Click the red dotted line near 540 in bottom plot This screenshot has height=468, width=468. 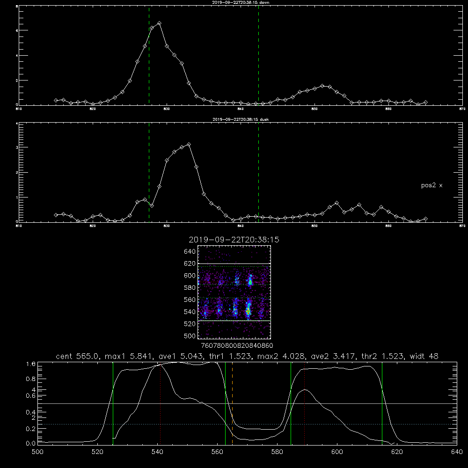[160, 403]
